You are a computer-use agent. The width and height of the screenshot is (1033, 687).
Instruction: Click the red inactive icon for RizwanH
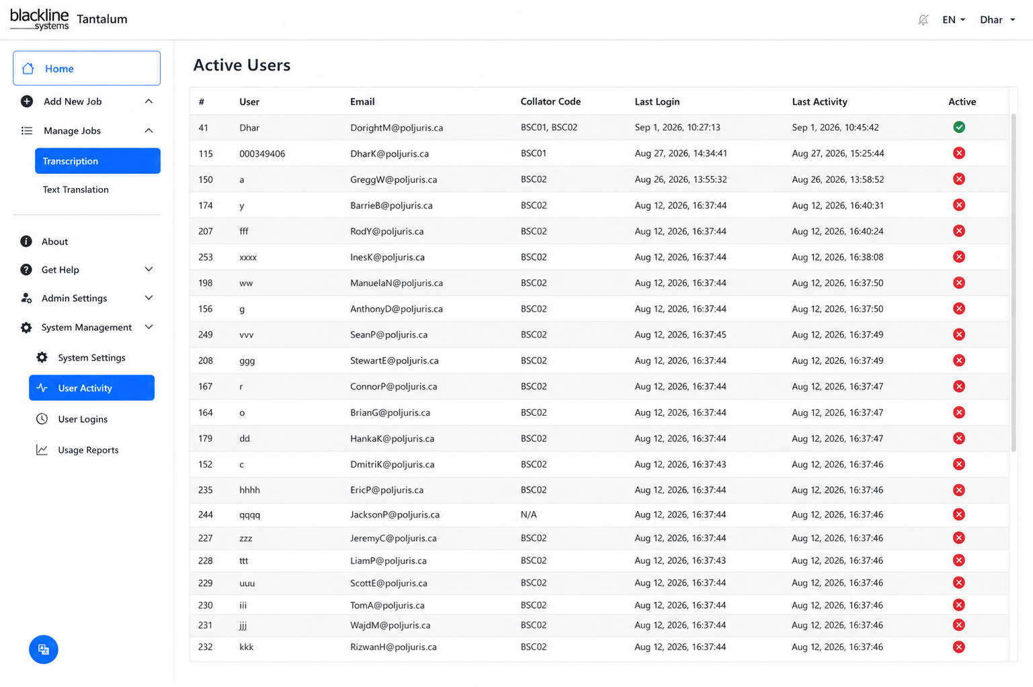coord(959,647)
